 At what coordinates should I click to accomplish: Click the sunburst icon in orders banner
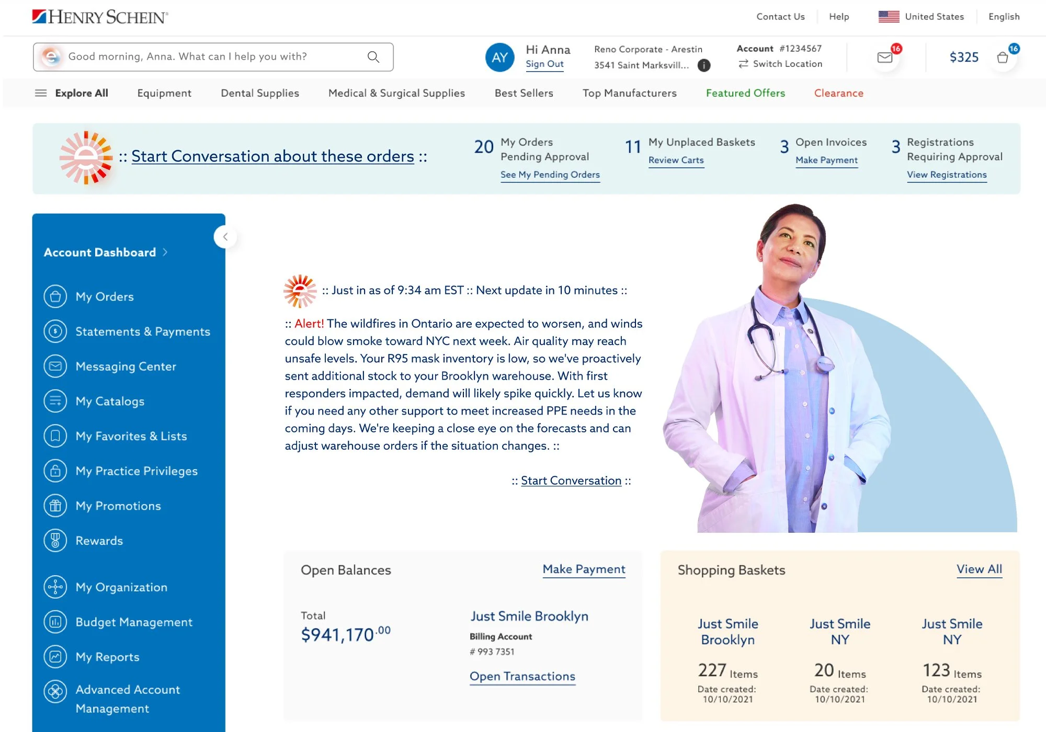[86, 157]
